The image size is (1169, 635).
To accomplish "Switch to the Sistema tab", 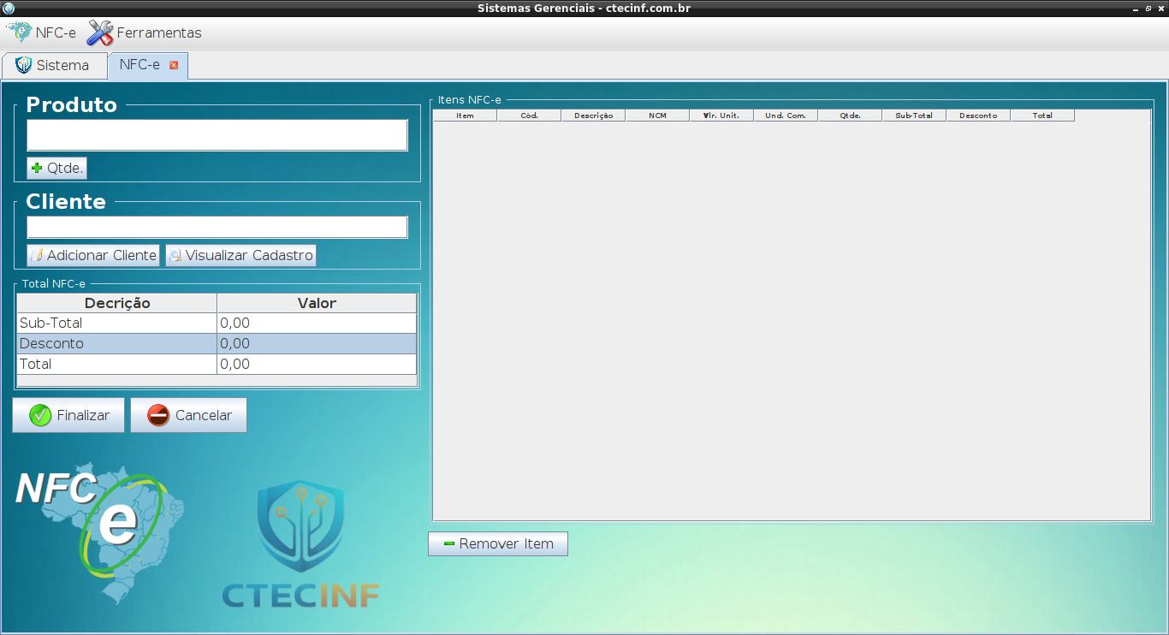I will [53, 65].
